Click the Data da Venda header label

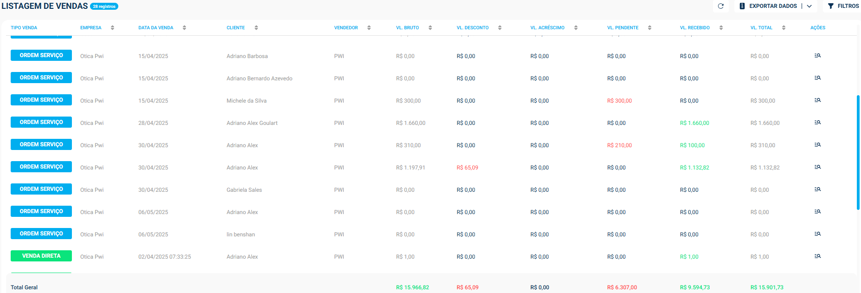[156, 28]
